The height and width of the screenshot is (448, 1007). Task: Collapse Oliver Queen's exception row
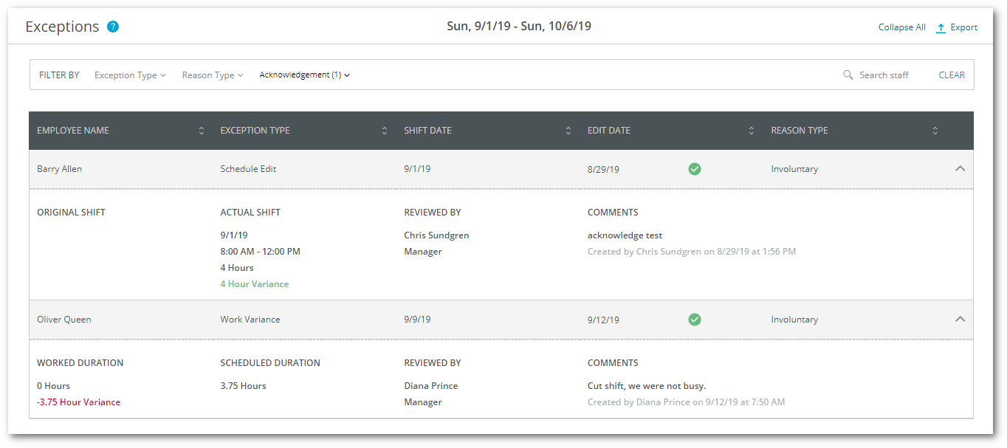tap(960, 320)
